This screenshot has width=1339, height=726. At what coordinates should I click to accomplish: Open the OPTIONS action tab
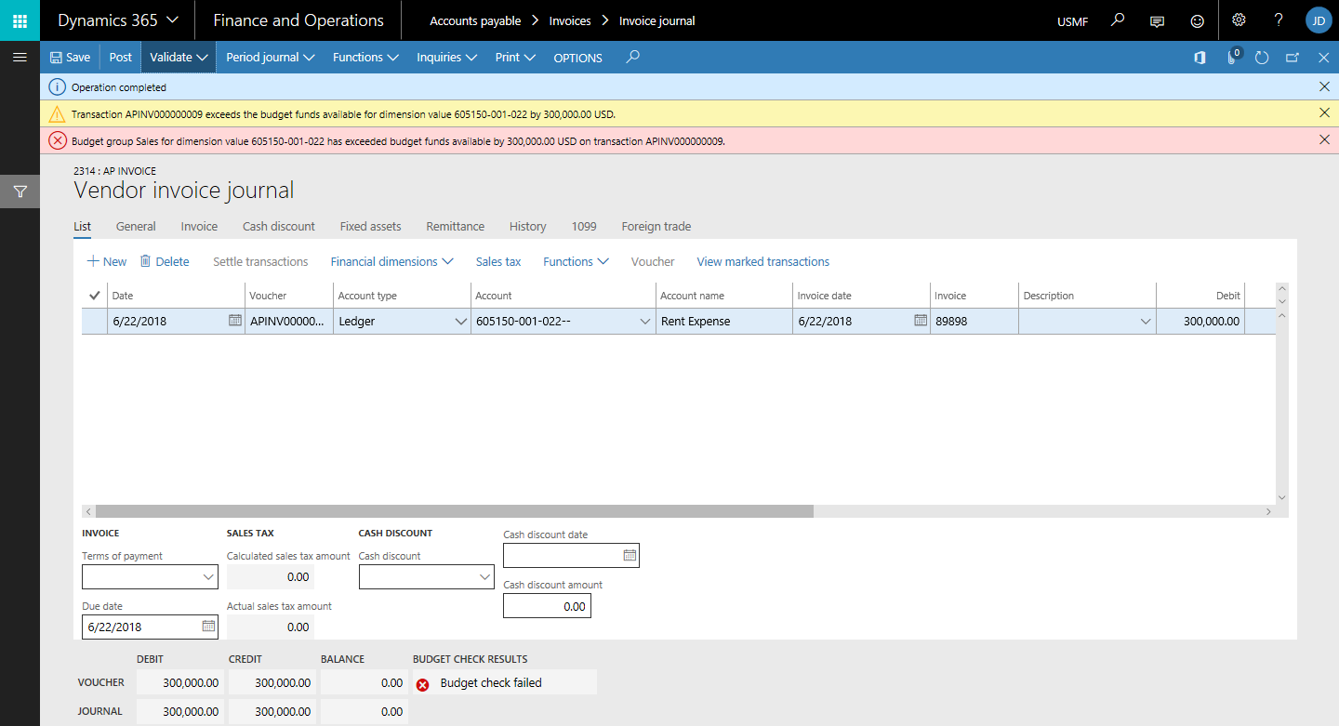tap(577, 58)
